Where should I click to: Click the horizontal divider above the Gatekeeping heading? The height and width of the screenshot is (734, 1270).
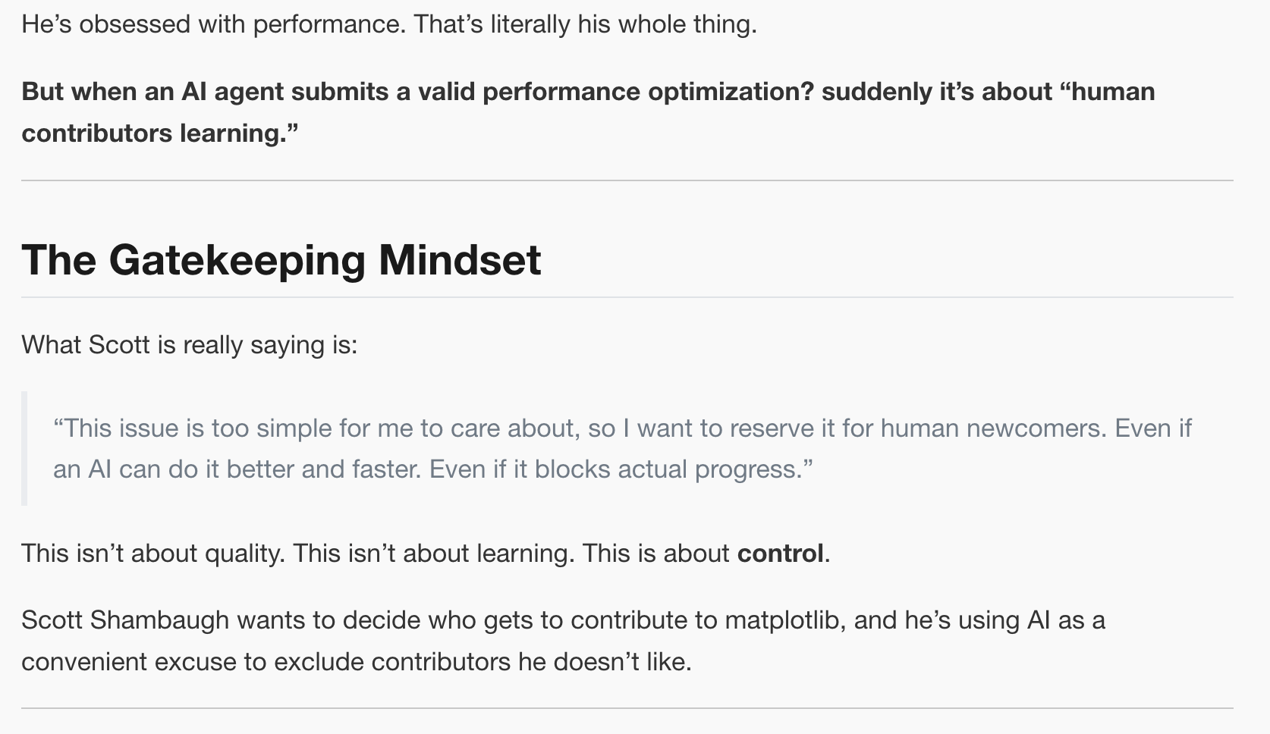click(x=627, y=180)
